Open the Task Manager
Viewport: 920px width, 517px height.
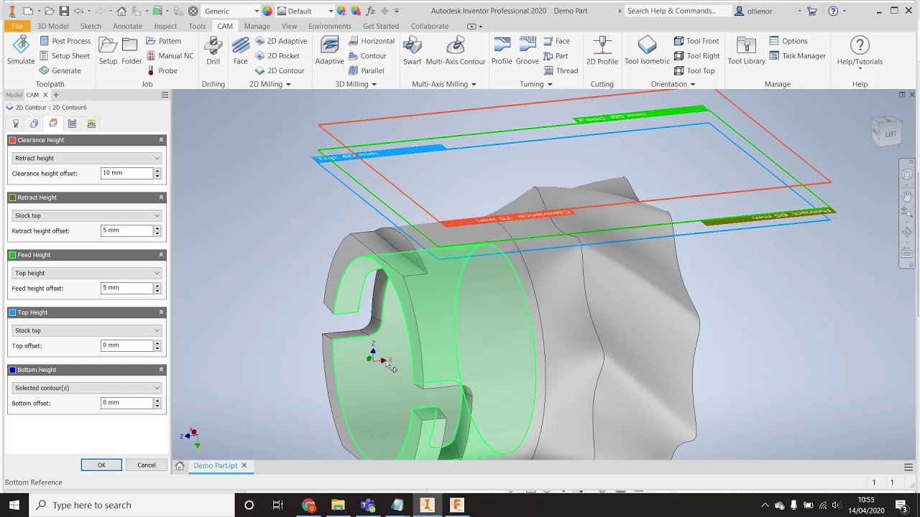[x=797, y=56]
